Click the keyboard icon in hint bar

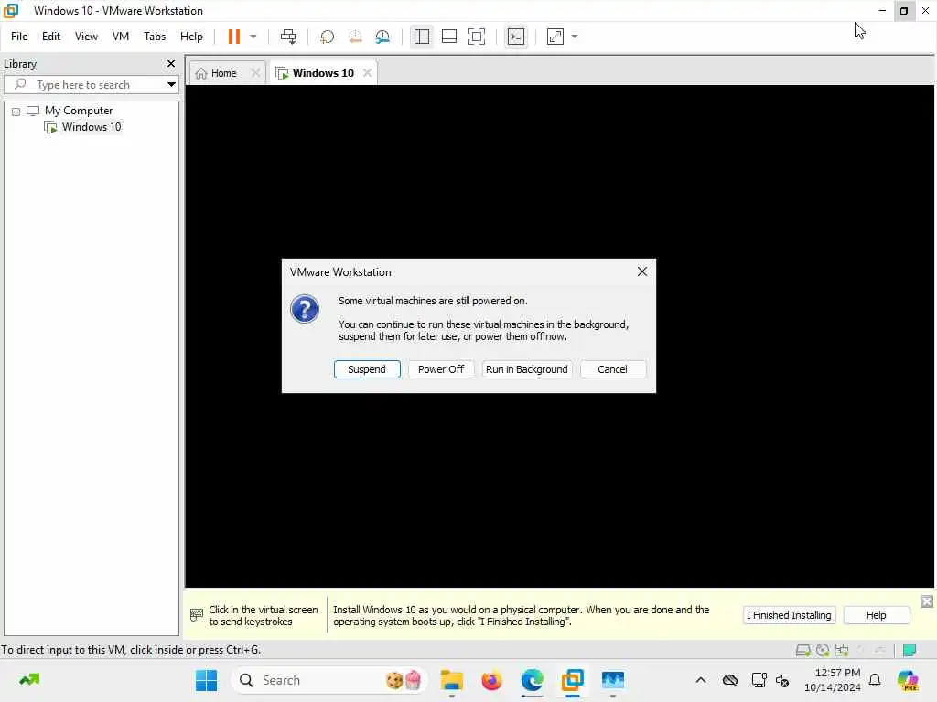[x=196, y=615]
